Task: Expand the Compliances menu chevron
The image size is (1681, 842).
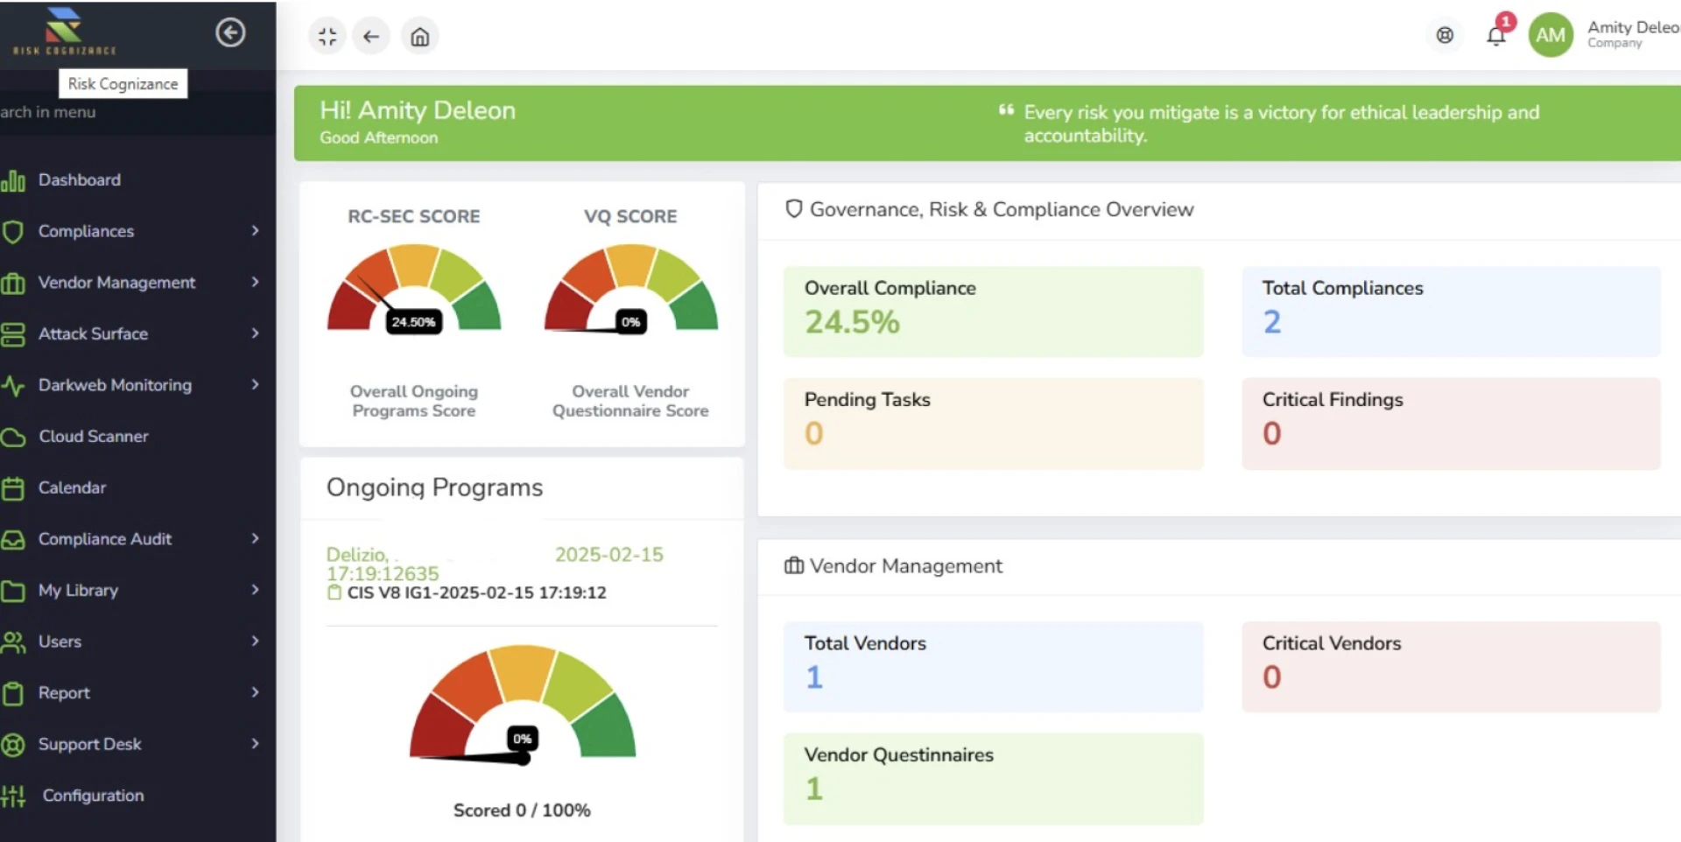Action: [255, 231]
